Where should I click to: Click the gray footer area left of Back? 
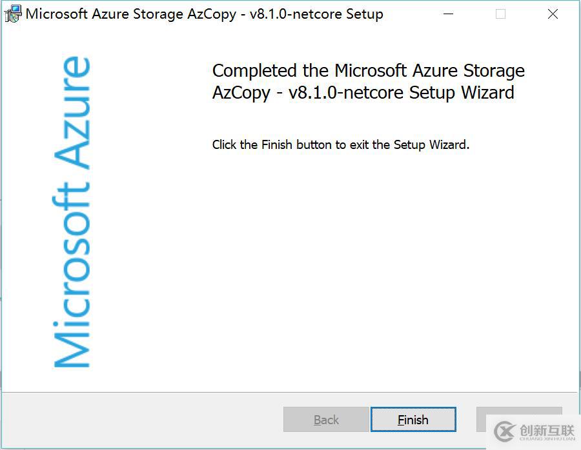pyautogui.click(x=141, y=420)
